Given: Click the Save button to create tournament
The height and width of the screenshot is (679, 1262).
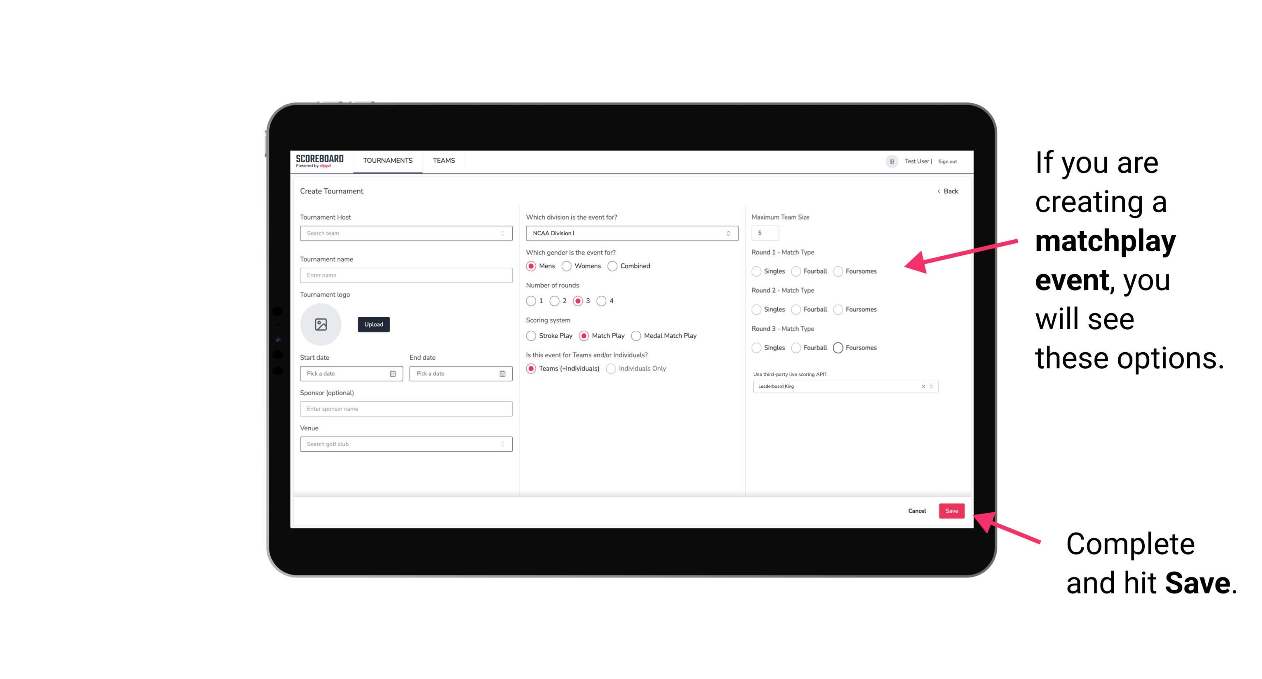Looking at the screenshot, I should click(x=951, y=510).
